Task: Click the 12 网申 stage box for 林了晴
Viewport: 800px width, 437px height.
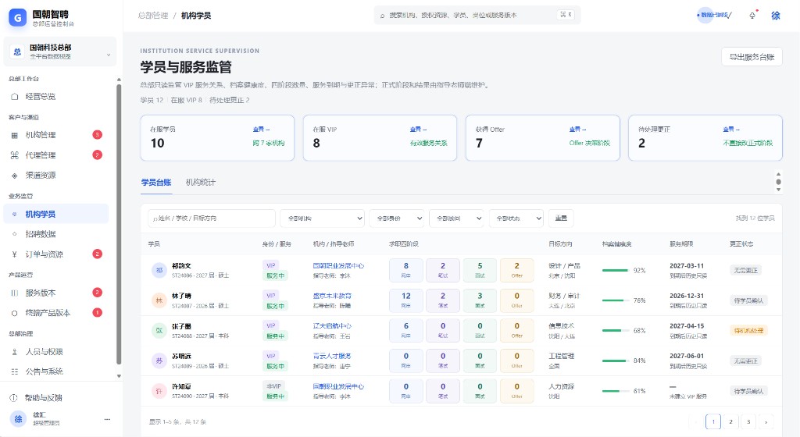Action: (406, 300)
